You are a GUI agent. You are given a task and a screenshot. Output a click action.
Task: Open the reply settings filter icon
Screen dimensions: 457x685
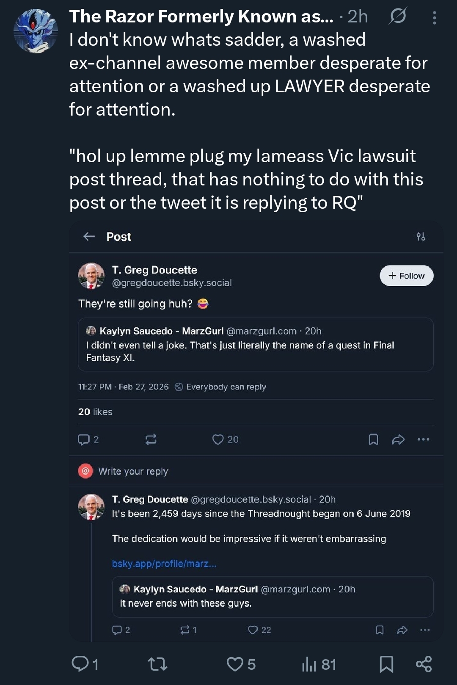click(421, 237)
